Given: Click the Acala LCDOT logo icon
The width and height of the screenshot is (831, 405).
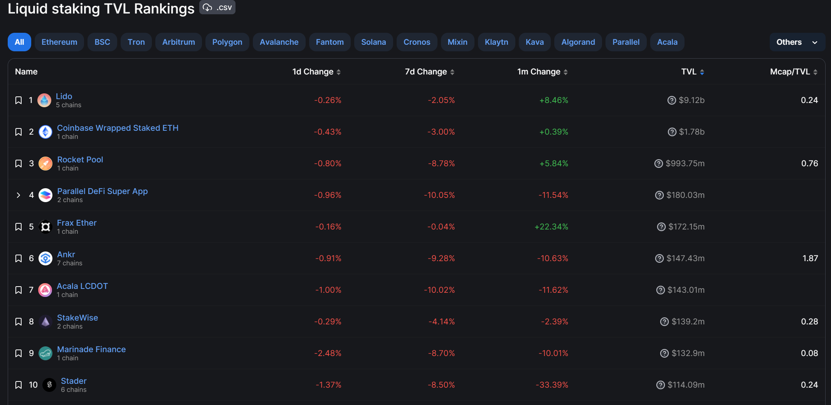Looking at the screenshot, I should [45, 290].
